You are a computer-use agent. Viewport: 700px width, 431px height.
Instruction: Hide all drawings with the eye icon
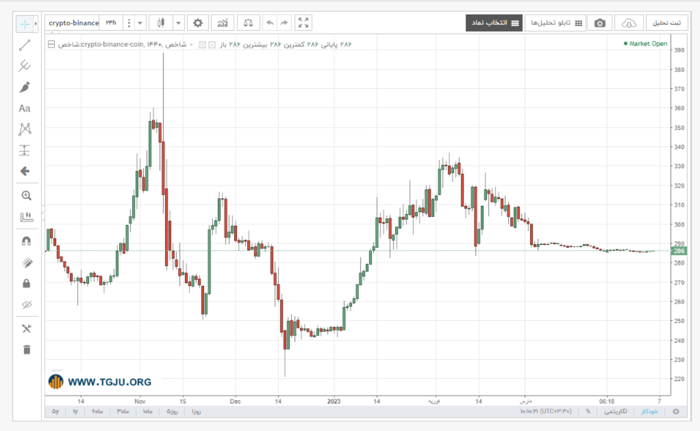26,305
